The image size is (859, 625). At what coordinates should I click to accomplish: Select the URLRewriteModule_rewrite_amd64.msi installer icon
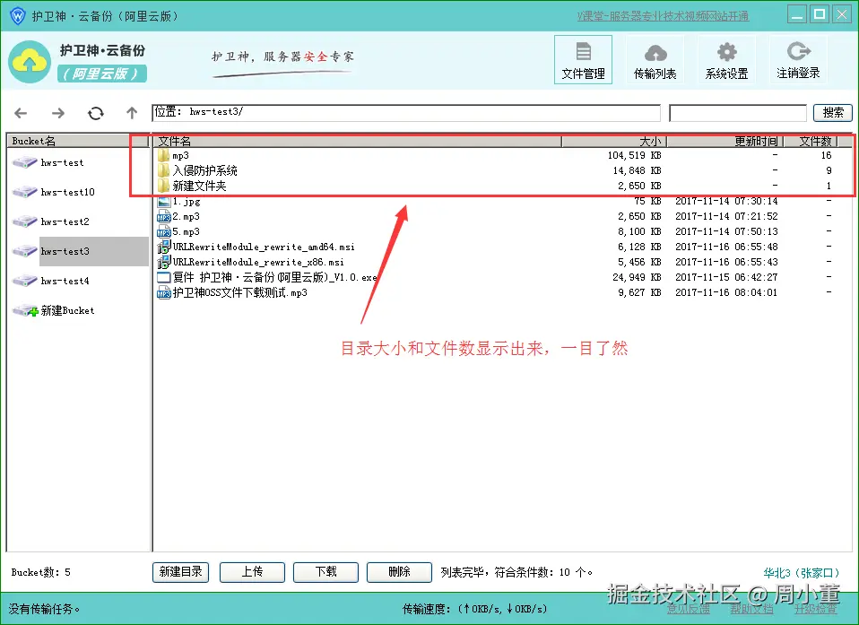[x=164, y=247]
